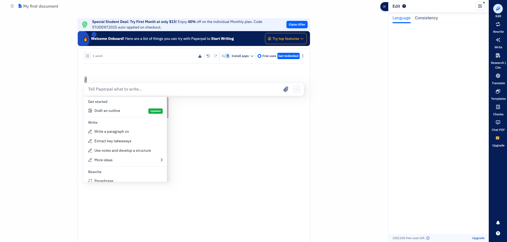Image resolution: width=507 pixels, height=242 pixels.
Task: Expand Try top features dropdown
Action: [286, 39]
